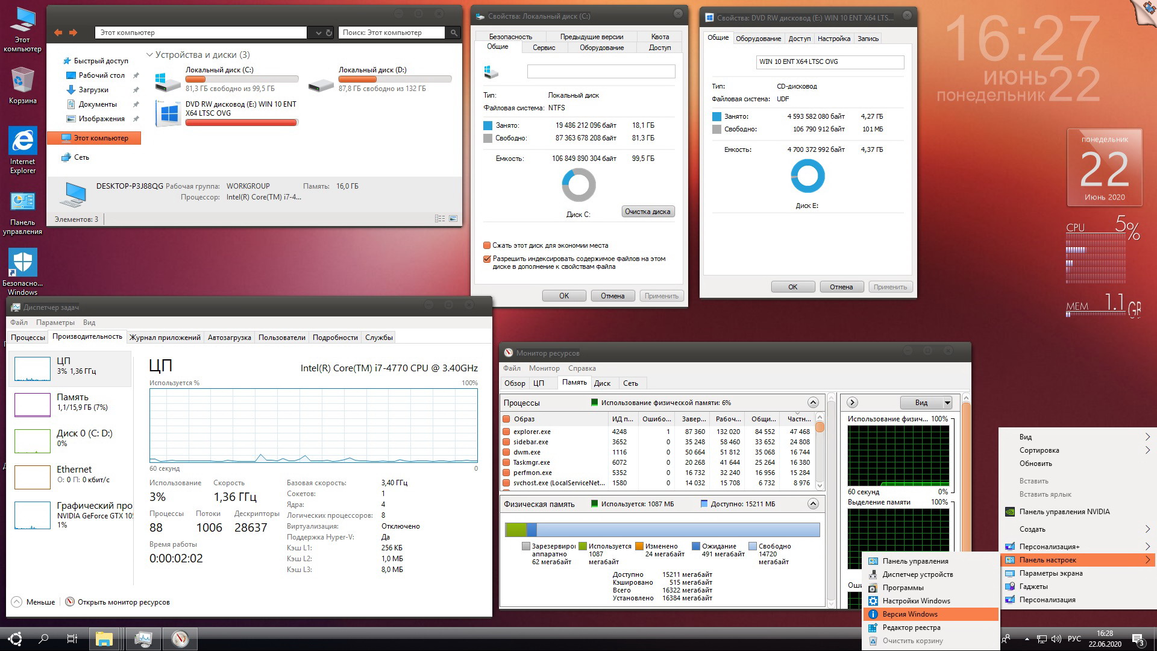Open Редактор реестра from context menu
This screenshot has height=651, width=1157.
[x=912, y=627]
